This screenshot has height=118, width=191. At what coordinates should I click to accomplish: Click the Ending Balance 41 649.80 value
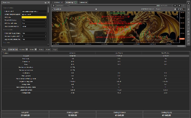point(119,115)
